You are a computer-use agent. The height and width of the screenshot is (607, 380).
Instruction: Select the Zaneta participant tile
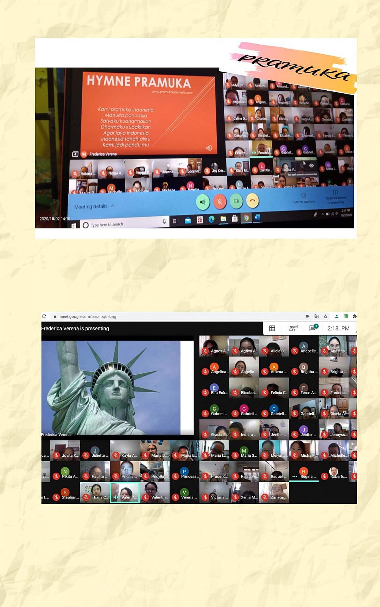point(274,492)
